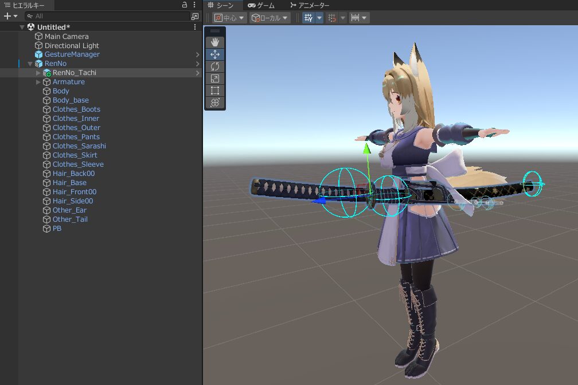Open the ローカル handle rotation dropdown
The width and height of the screenshot is (578, 385).
[270, 18]
